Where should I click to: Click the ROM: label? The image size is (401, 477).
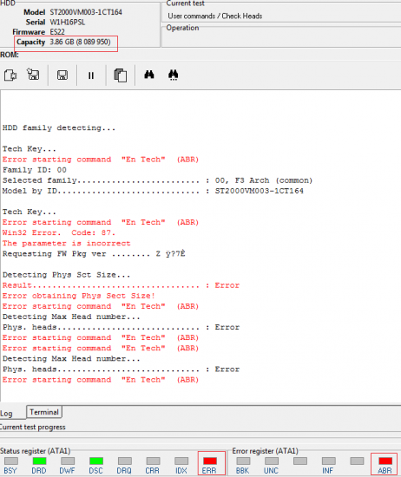click(x=10, y=55)
